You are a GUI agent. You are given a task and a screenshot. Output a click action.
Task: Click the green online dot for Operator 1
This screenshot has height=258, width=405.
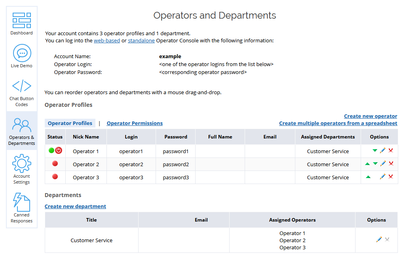[x=51, y=150]
